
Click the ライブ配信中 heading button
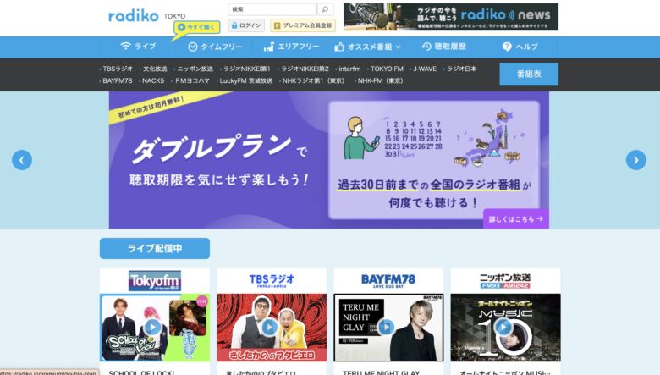[x=155, y=248]
